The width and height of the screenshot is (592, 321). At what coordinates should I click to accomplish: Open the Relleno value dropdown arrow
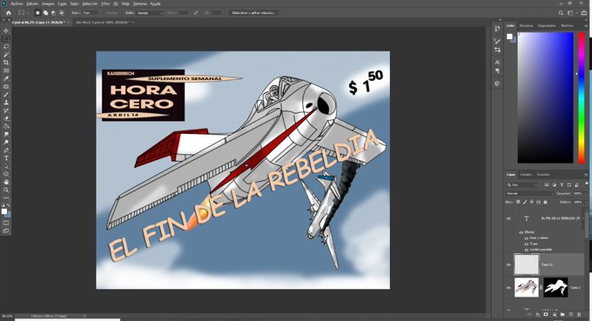[x=585, y=202]
